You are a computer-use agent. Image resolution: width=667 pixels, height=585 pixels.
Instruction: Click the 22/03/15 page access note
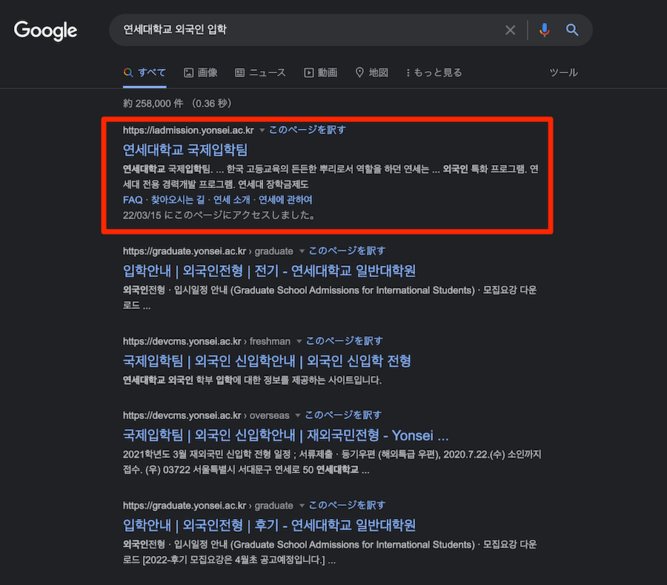[219, 215]
